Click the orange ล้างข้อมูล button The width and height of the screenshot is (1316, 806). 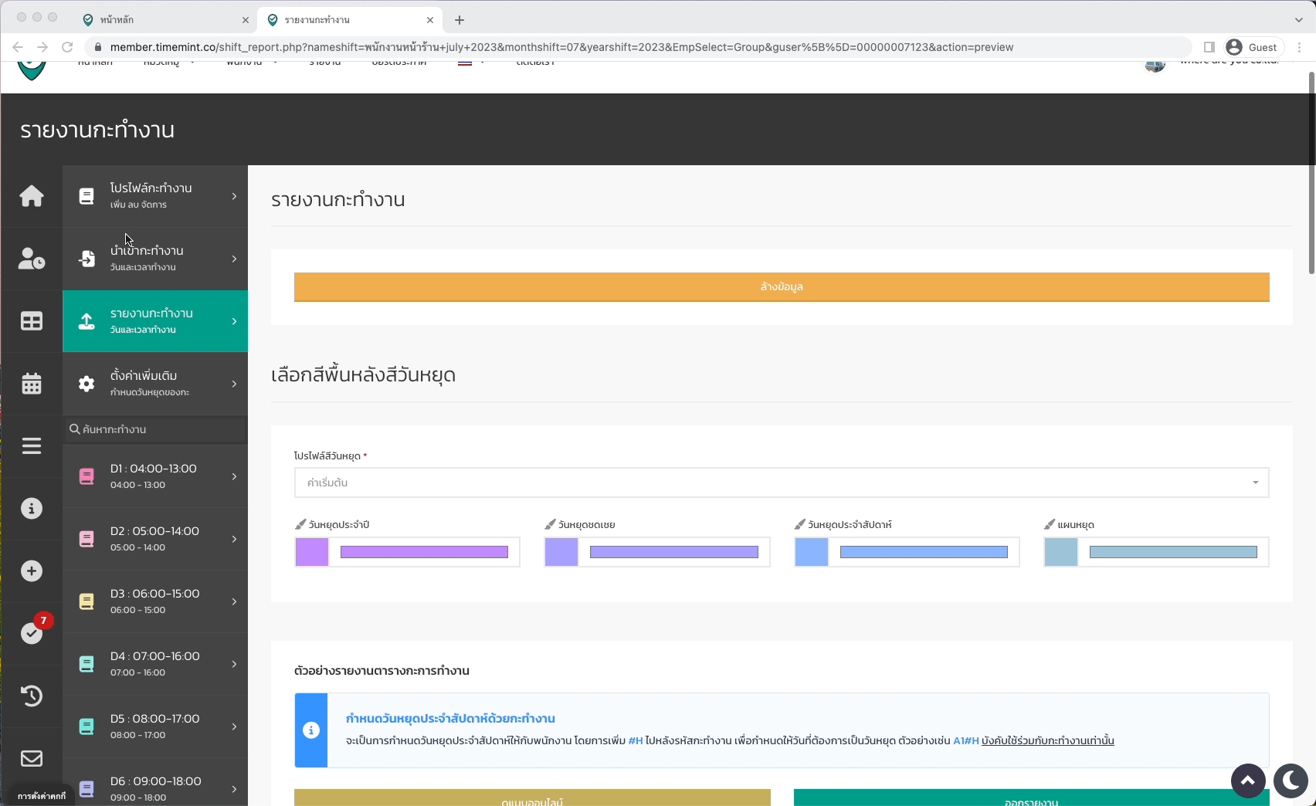click(781, 287)
